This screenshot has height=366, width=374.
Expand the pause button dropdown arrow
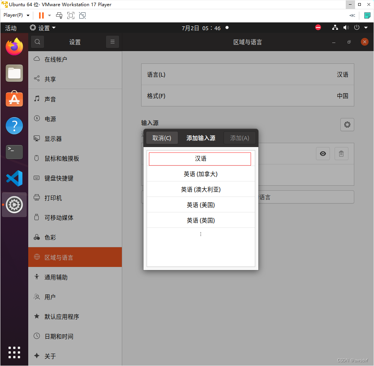pos(50,15)
